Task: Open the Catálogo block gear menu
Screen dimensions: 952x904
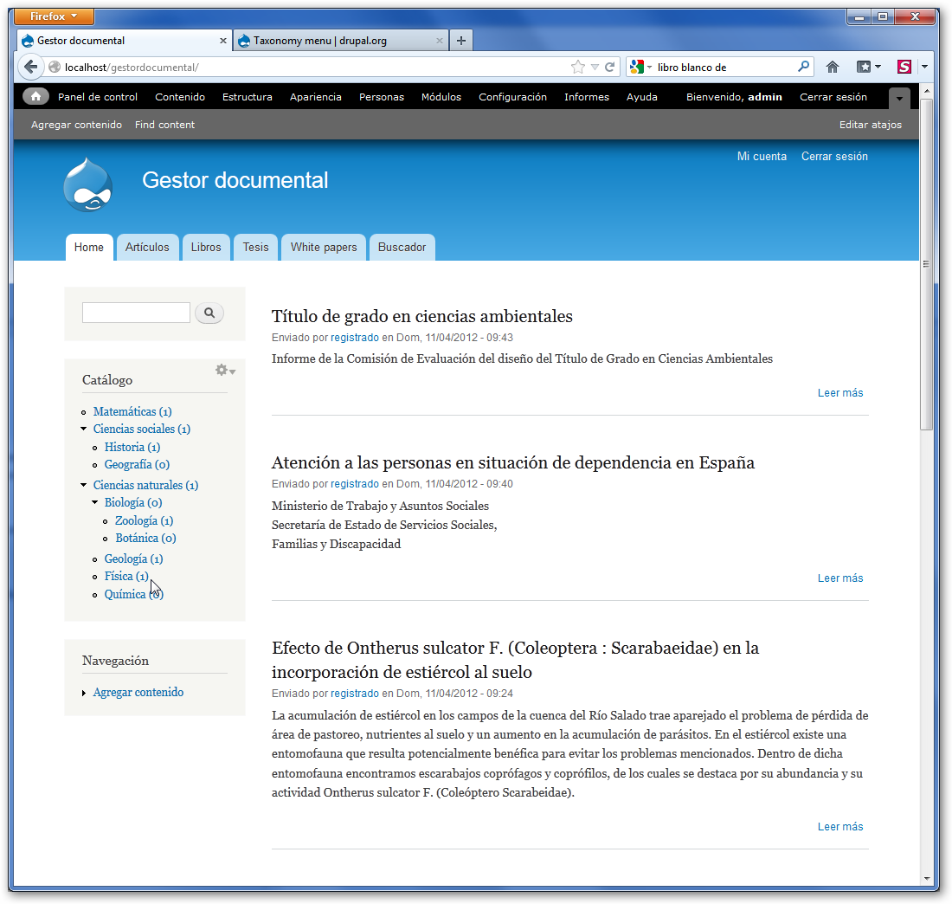Action: click(224, 371)
